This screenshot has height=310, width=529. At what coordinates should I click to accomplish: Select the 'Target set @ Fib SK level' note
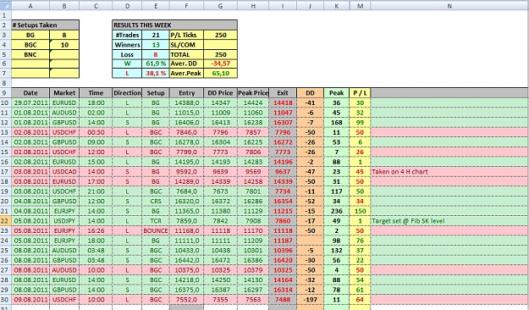point(408,221)
